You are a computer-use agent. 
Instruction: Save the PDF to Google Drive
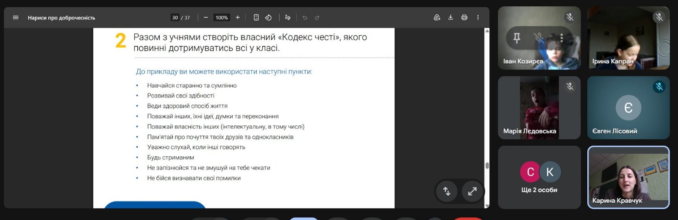click(437, 18)
